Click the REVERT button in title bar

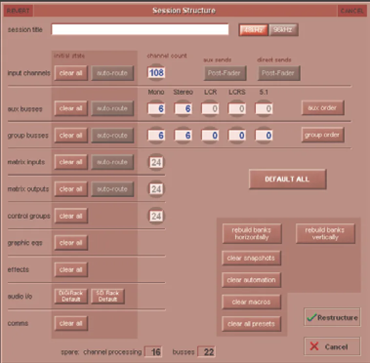point(18,11)
